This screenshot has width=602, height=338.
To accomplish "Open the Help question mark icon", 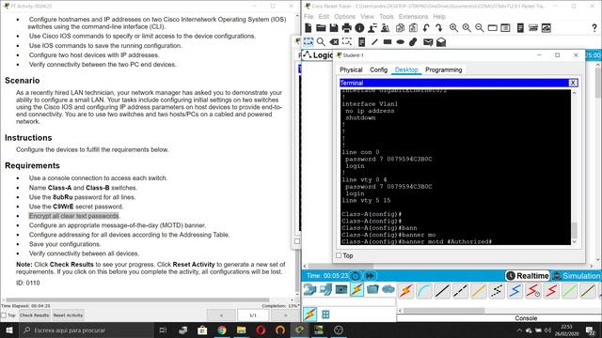I will 594,28.
